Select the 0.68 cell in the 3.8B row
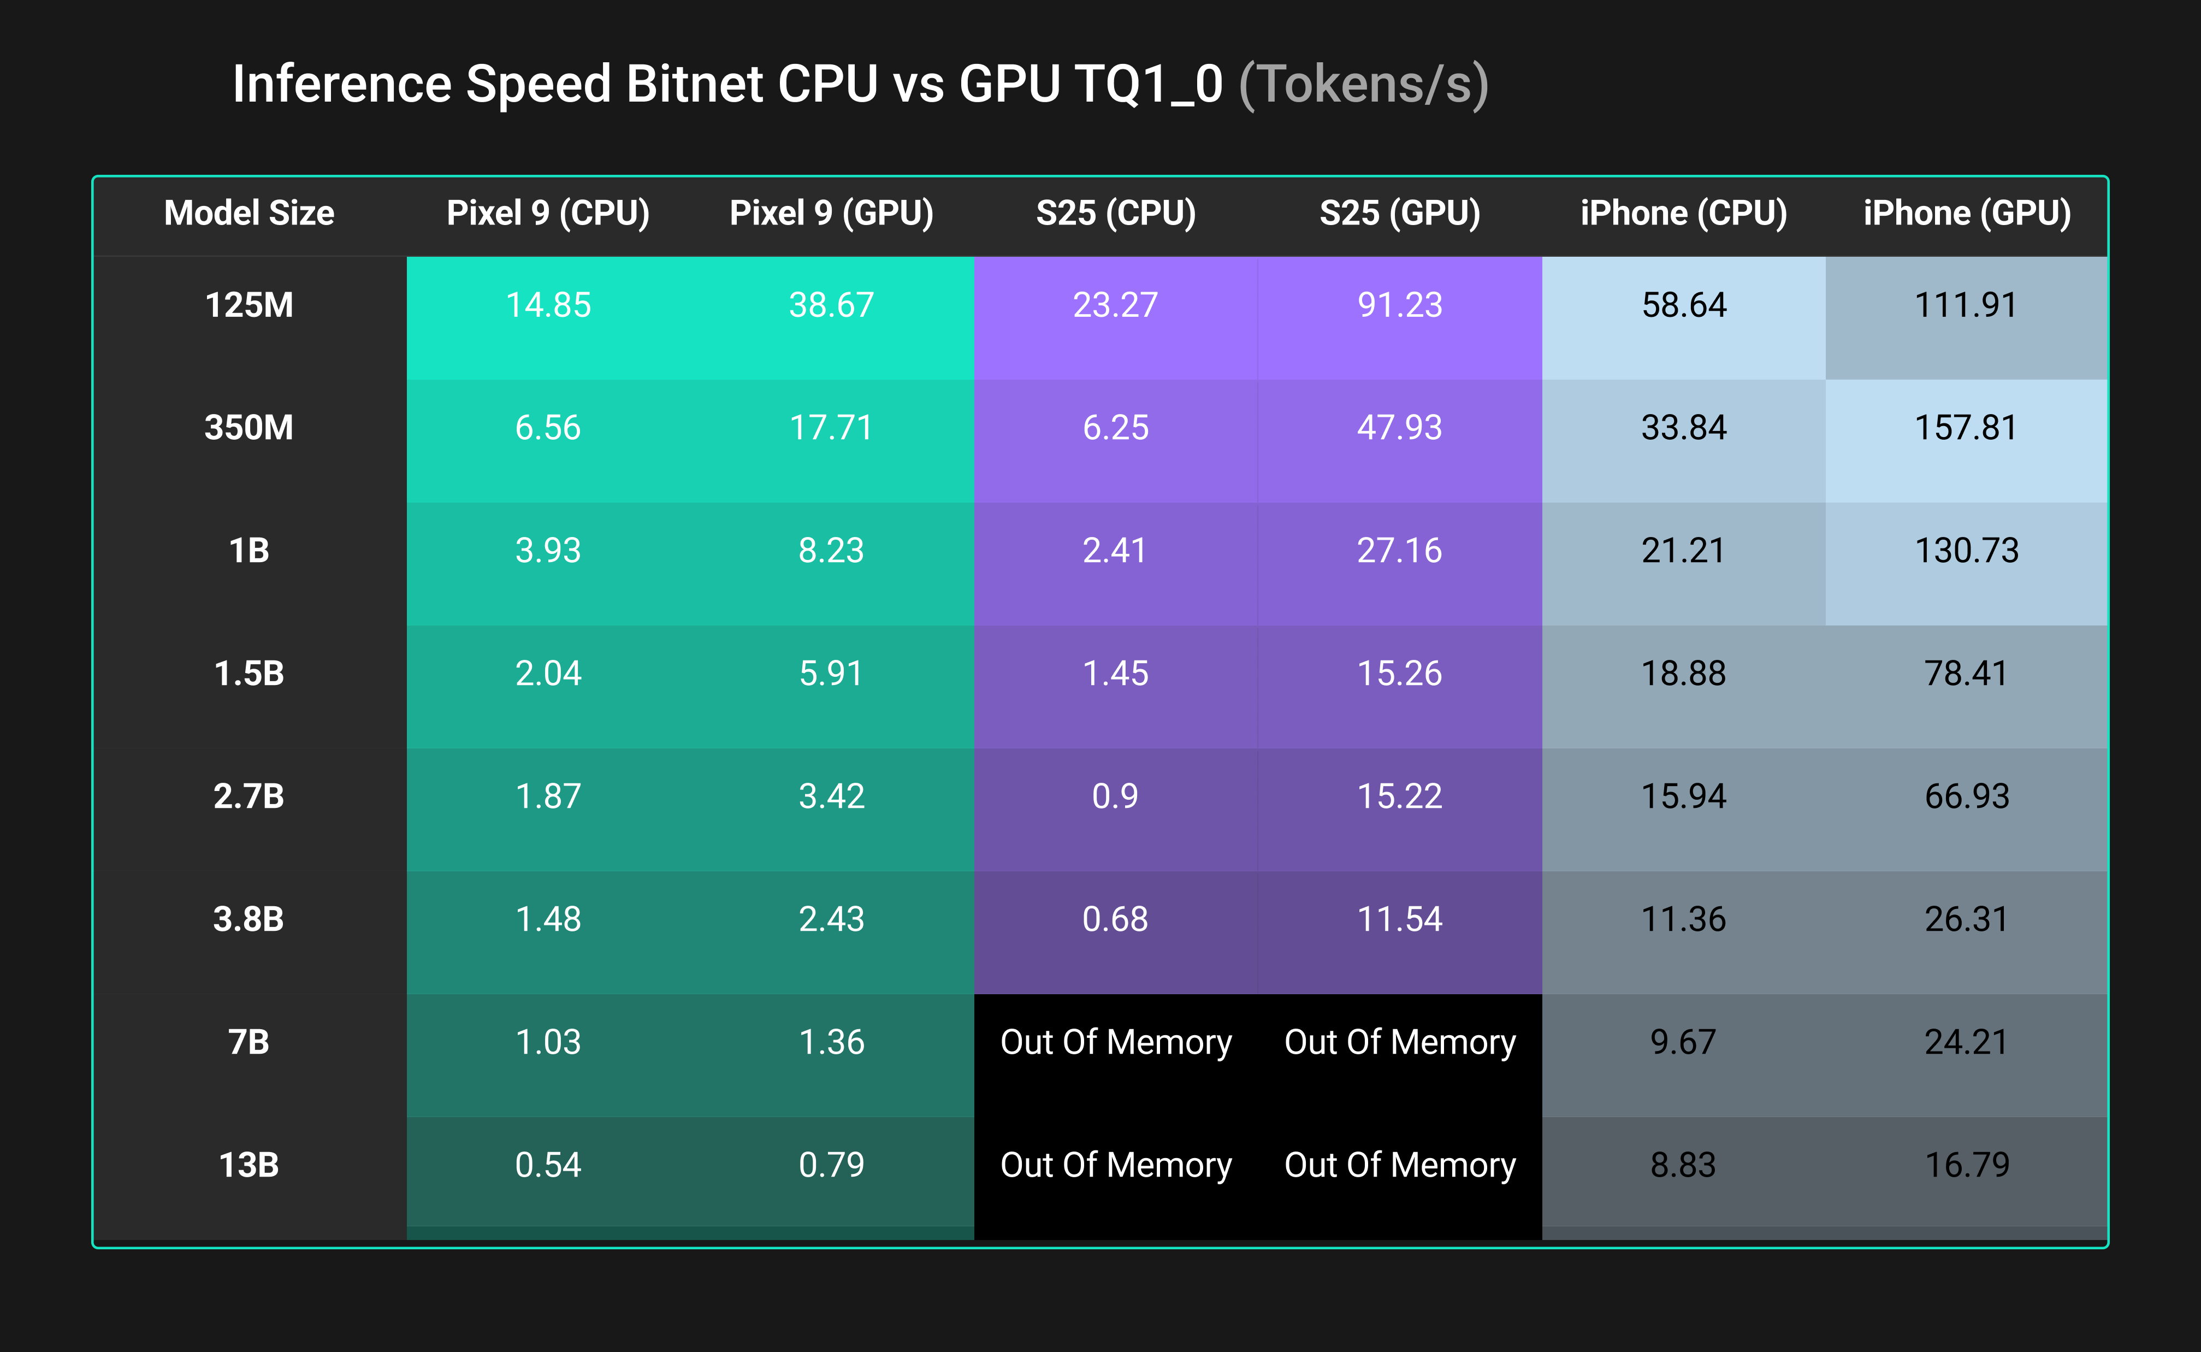Image resolution: width=2201 pixels, height=1352 pixels. point(1115,920)
